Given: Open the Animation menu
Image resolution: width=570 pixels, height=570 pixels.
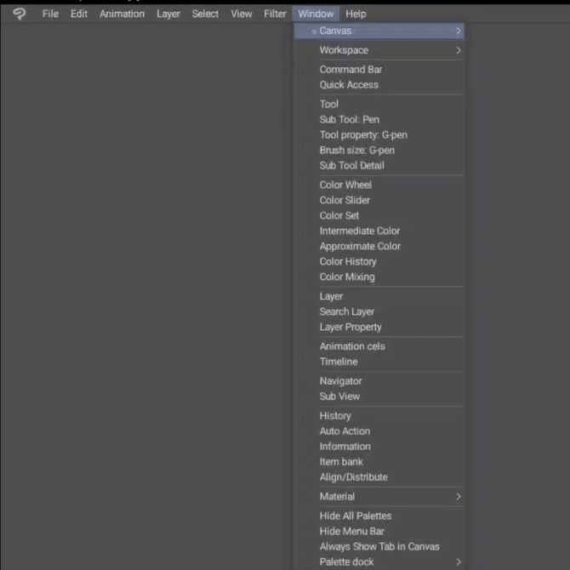Looking at the screenshot, I should tap(122, 14).
